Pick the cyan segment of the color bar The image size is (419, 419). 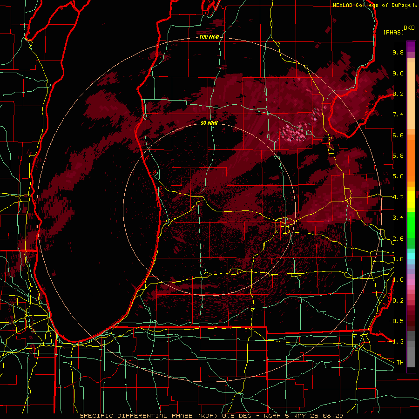click(411, 256)
